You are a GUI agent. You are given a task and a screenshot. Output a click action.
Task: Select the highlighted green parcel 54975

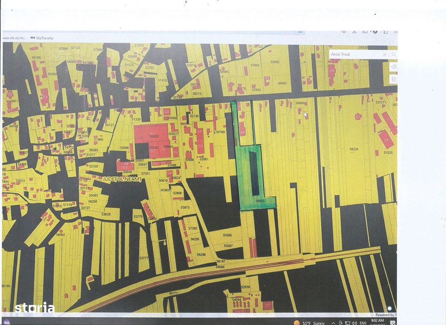pos(260,201)
